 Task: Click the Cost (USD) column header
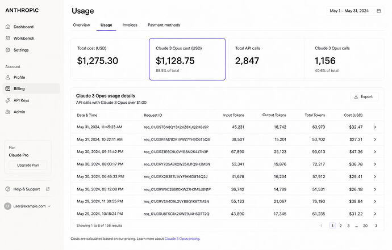click(x=353, y=115)
